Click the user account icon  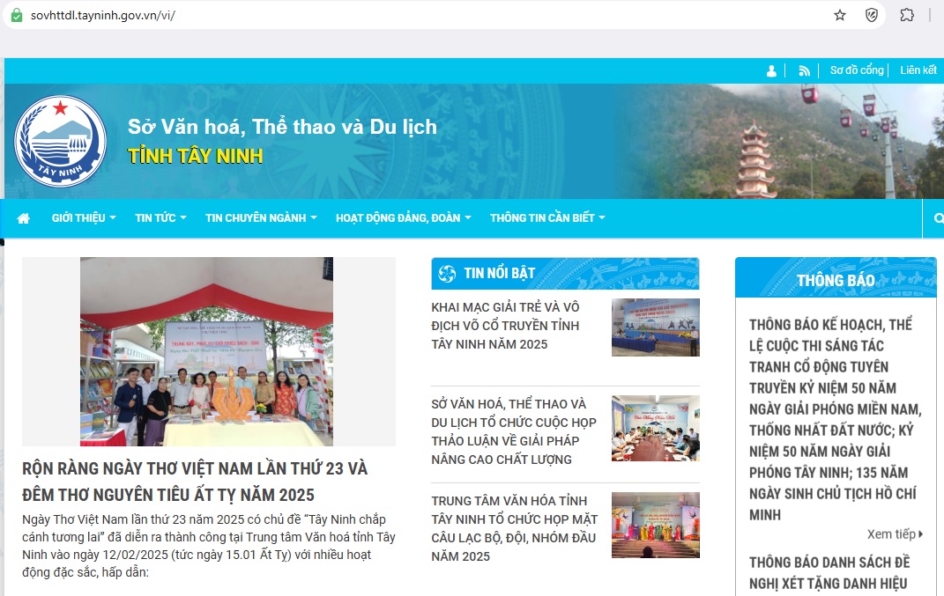coord(772,70)
